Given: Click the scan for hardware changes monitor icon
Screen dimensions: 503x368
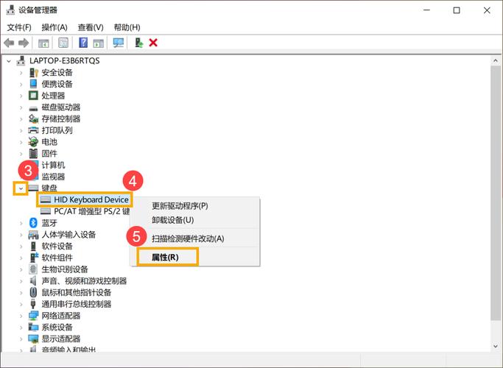Looking at the screenshot, I should click(119, 43).
